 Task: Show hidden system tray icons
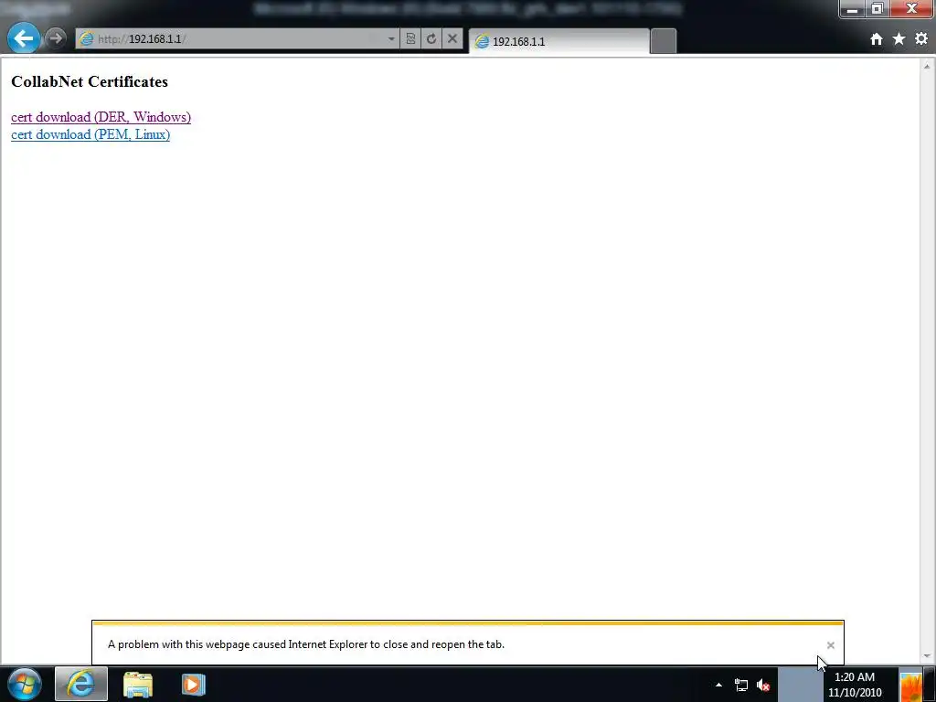coord(718,685)
